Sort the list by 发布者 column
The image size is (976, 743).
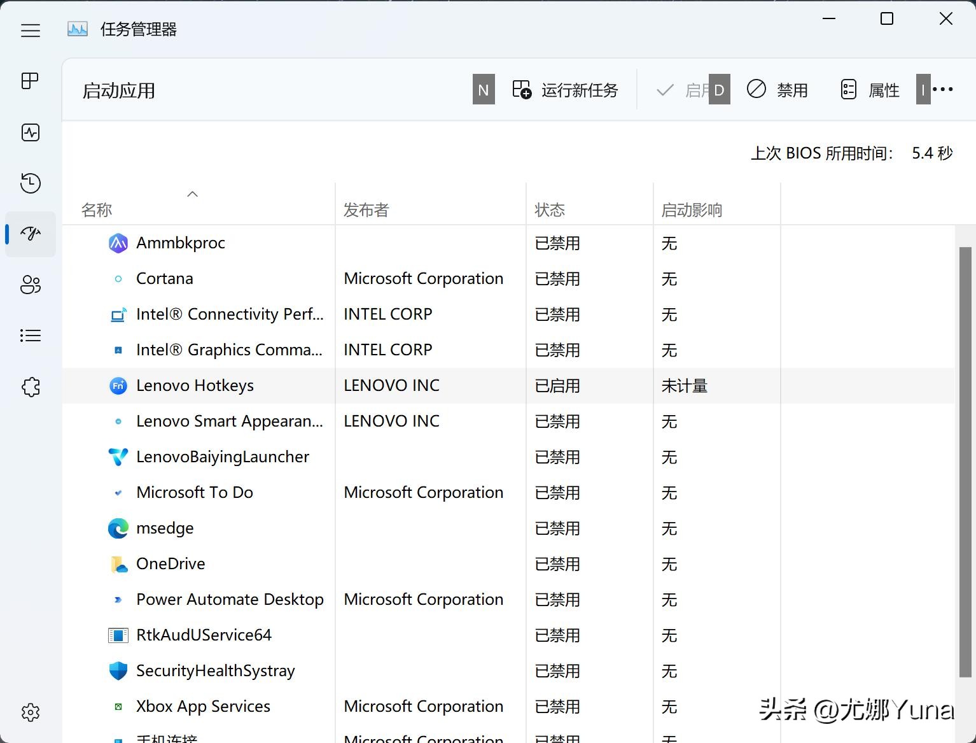coord(365,209)
